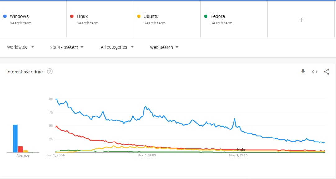Edit the Windows search term
The image size is (336, 179).
pyautogui.click(x=19, y=16)
